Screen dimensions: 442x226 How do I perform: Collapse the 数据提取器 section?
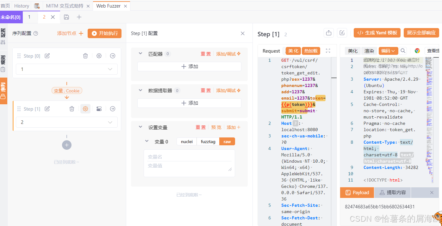tap(140, 90)
